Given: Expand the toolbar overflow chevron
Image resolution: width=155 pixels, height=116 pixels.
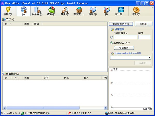Looking at the screenshot, I should click(x=152, y=7).
